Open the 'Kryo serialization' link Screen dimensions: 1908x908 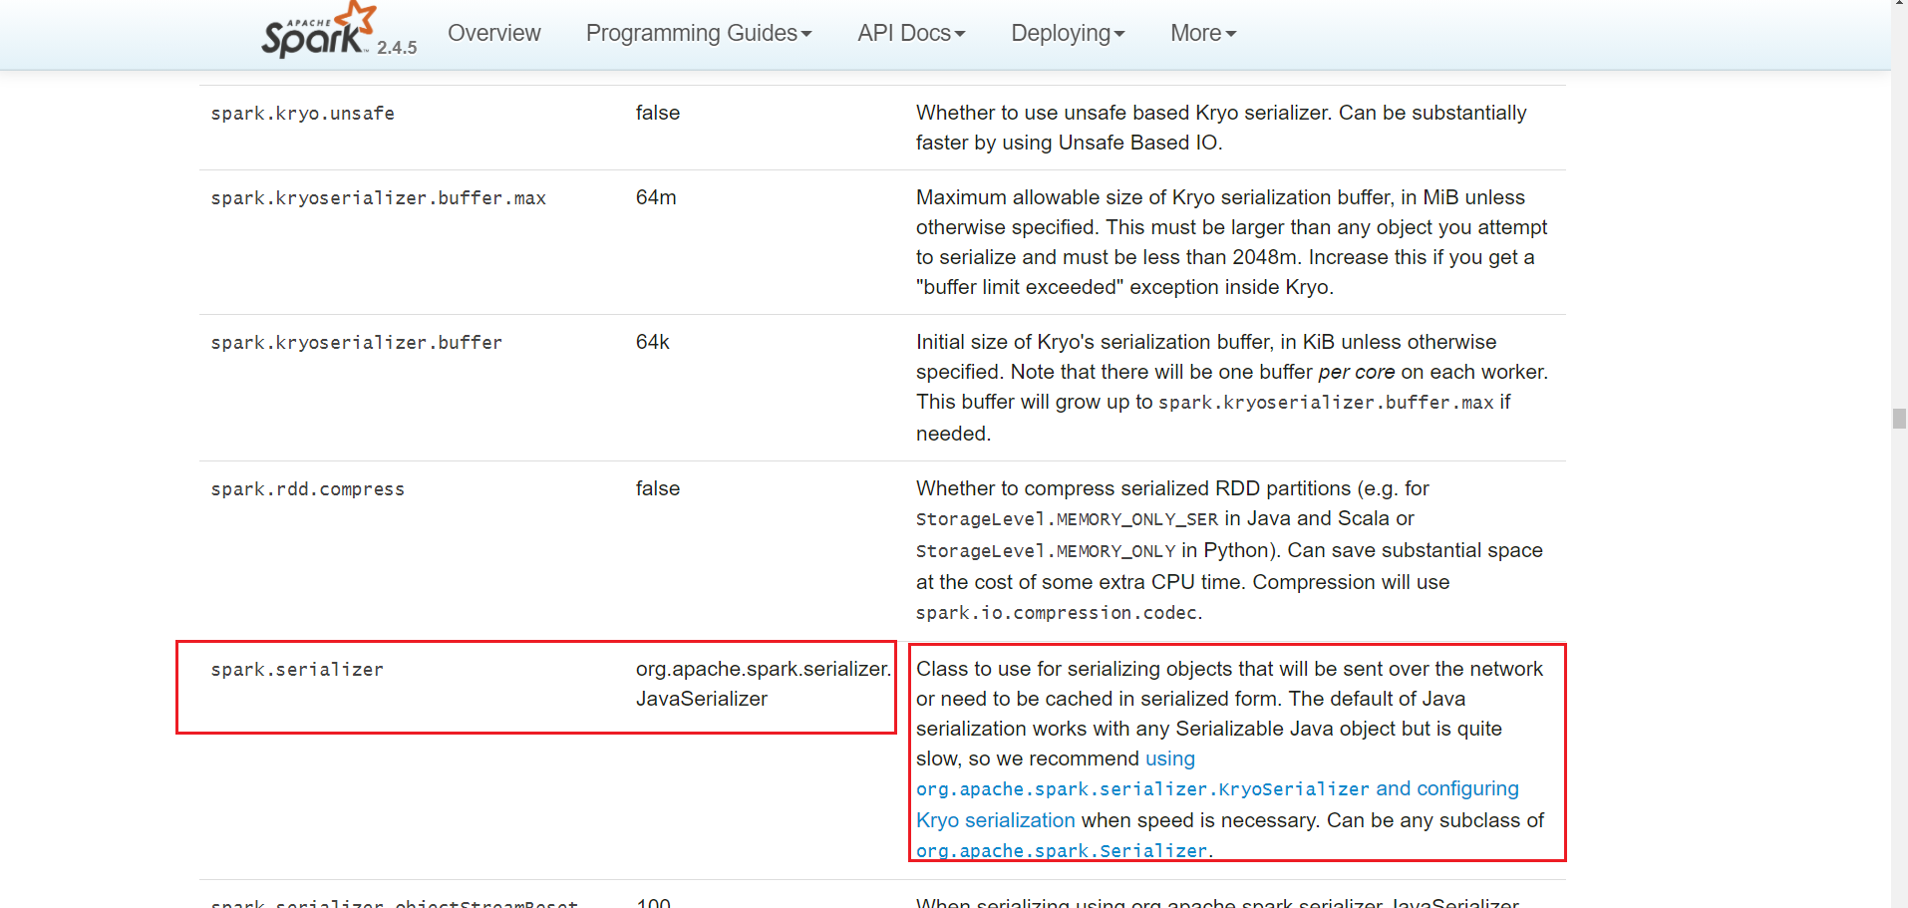pos(995,820)
